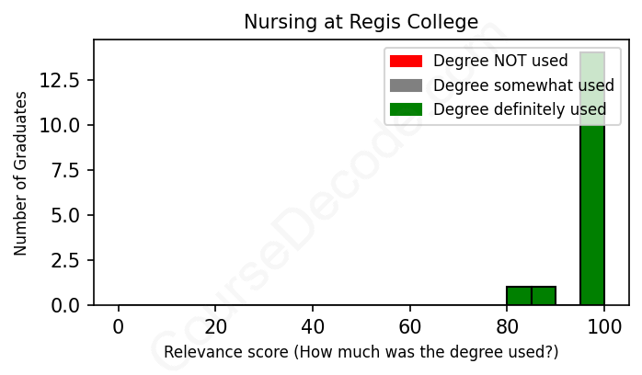The height and width of the screenshot is (375, 642).
Task: Select the 'Degree definitely used' legend label
Action: (520, 109)
